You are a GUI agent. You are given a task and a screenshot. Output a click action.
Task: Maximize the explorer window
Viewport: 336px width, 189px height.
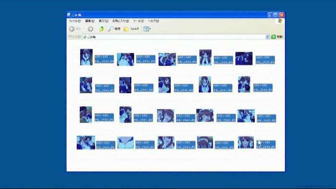coord(276,15)
